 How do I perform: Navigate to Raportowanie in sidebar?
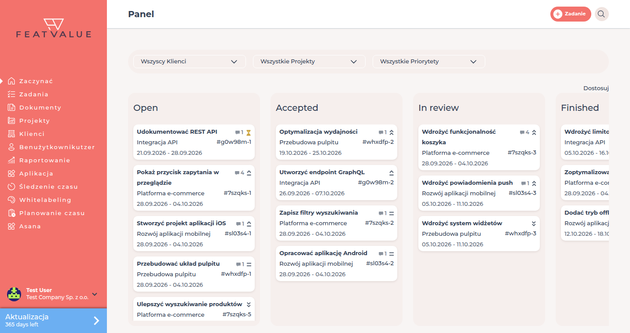point(45,160)
